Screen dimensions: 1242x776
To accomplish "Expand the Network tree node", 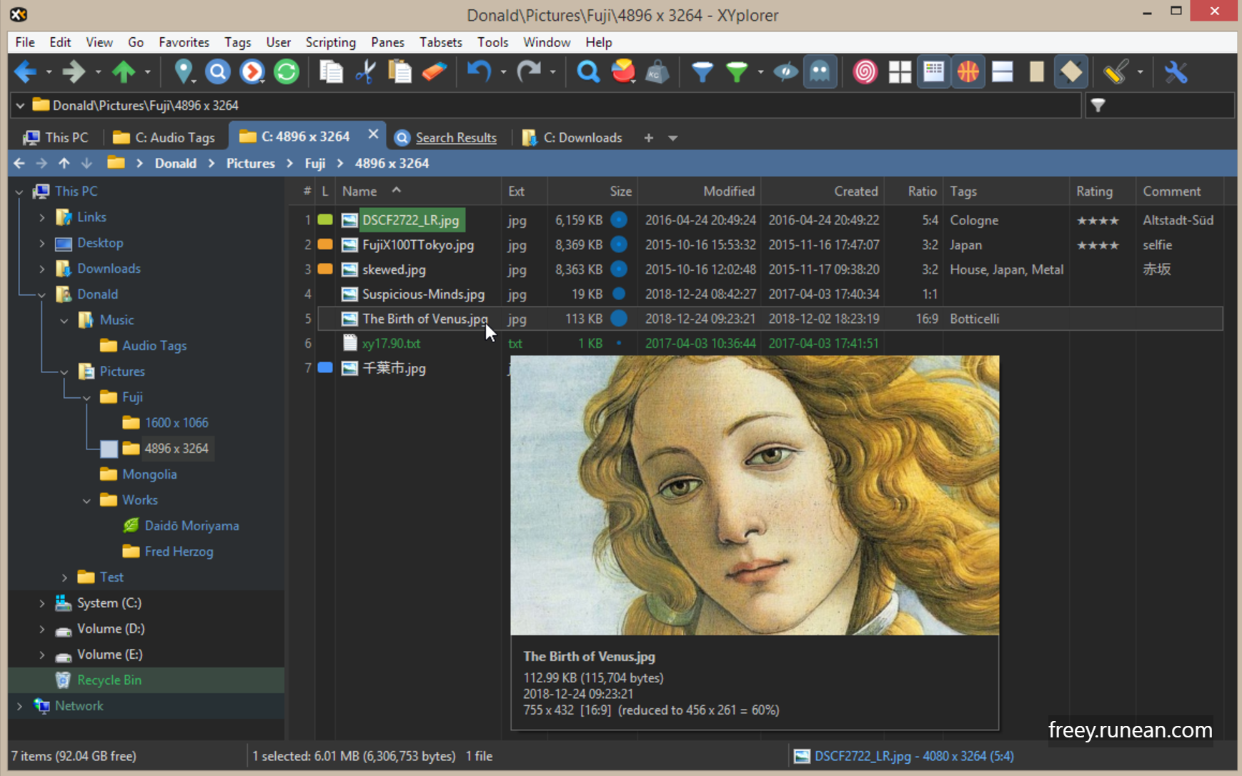I will click(x=19, y=706).
